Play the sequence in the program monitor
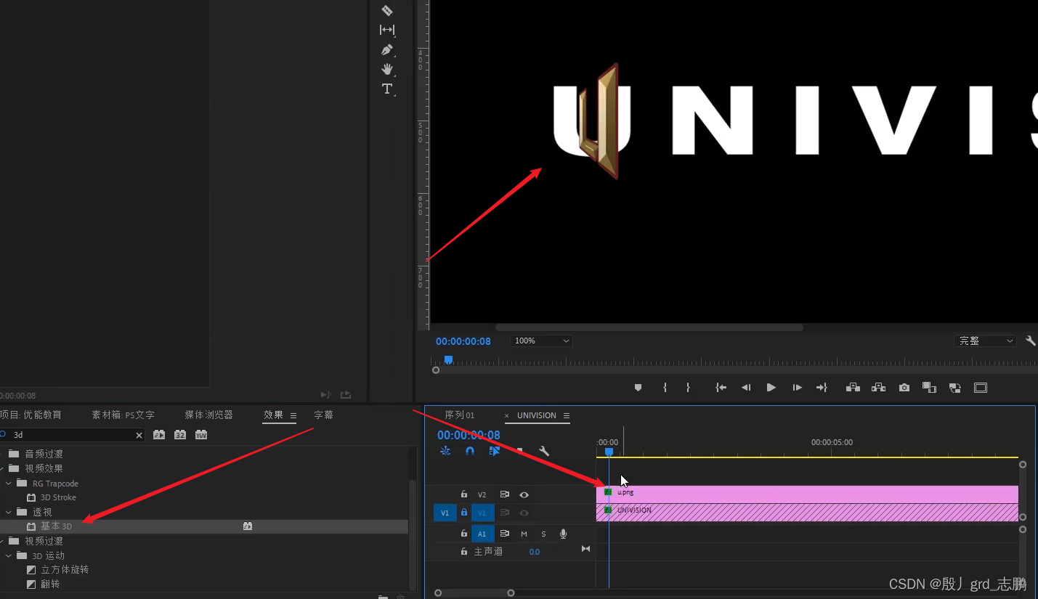This screenshot has width=1038, height=599. [771, 388]
